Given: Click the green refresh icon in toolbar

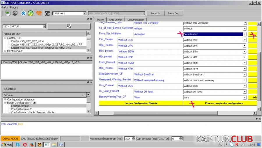Looking at the screenshot, I should point(31,13).
